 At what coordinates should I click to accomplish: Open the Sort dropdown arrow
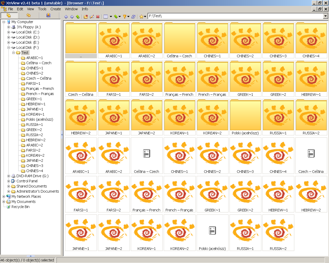(x=120, y=17)
